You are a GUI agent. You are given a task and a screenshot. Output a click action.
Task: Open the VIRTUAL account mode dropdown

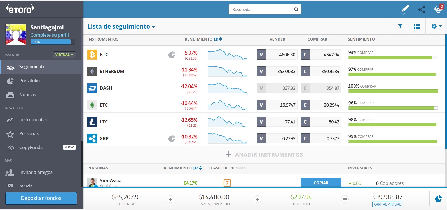[x=64, y=55]
